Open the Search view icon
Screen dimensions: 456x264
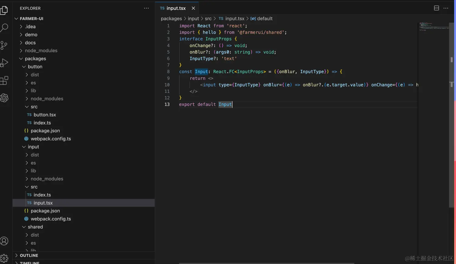pos(4,28)
